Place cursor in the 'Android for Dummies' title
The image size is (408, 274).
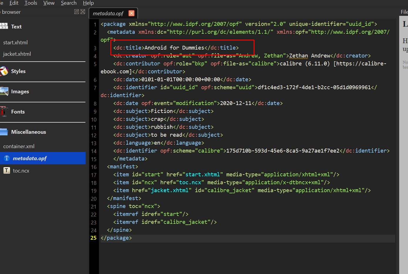pos(174,48)
